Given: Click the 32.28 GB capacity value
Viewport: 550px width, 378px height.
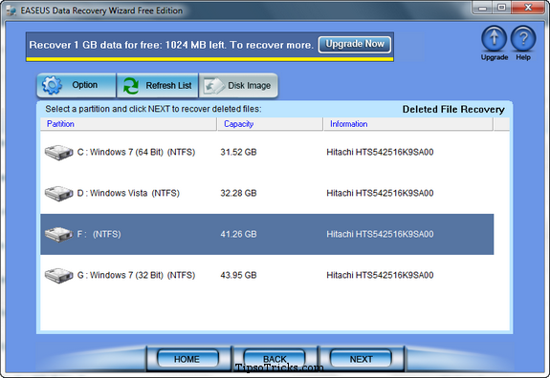Looking at the screenshot, I should click(238, 193).
